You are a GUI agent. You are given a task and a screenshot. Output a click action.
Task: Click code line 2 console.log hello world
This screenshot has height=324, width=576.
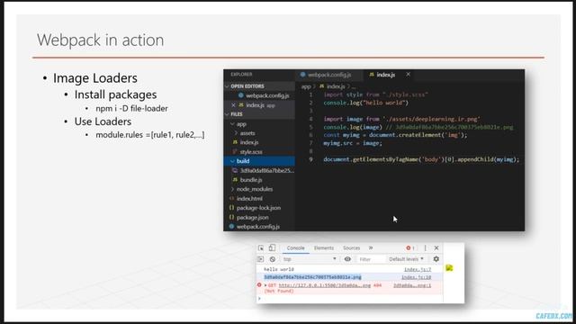[x=366, y=103]
